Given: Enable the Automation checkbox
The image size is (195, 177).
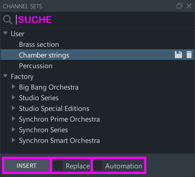Looking at the screenshot, I should pyautogui.click(x=97, y=165).
